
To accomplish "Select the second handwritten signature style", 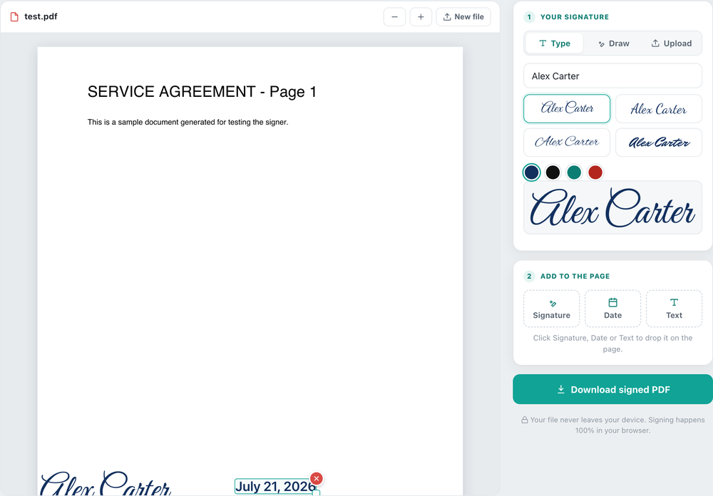I will (x=658, y=108).
